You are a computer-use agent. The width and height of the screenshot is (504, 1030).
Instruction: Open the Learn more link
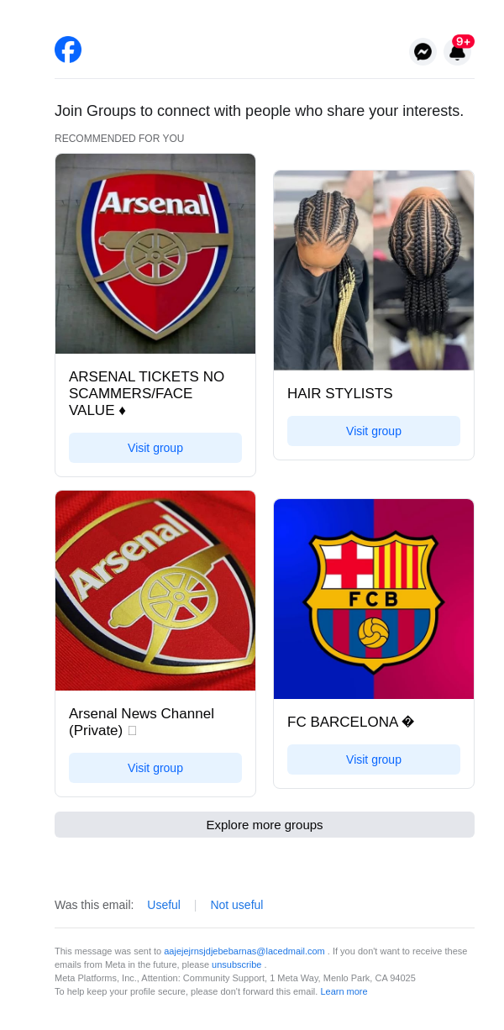coord(344,991)
